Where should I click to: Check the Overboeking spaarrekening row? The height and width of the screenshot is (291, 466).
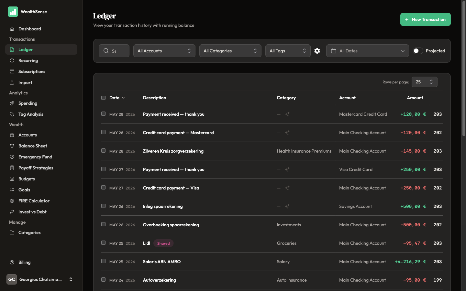[103, 224]
